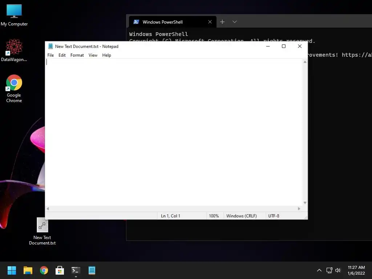Maximize the Notepad window
This screenshot has height=279, width=372.
pyautogui.click(x=283, y=46)
